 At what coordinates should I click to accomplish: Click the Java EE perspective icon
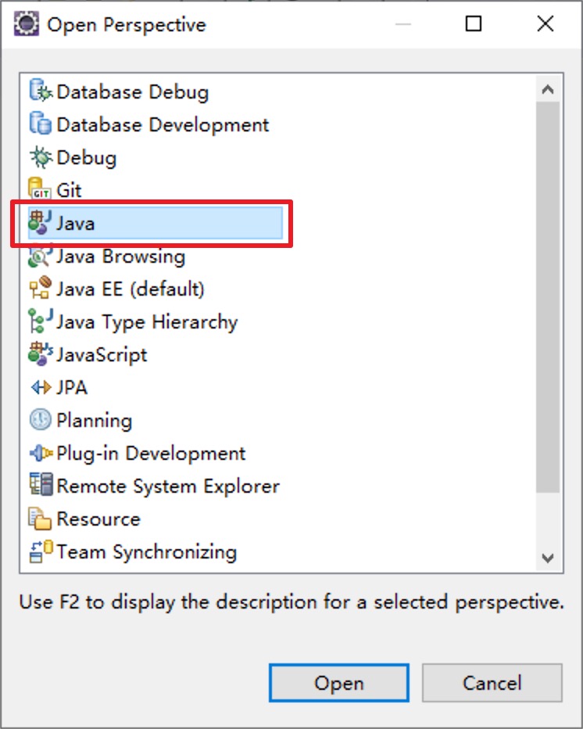point(41,289)
